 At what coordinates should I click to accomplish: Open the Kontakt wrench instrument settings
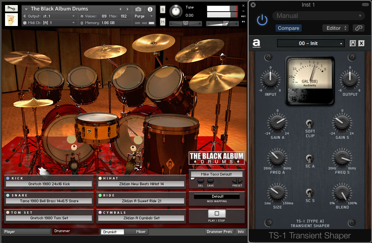(11, 8)
